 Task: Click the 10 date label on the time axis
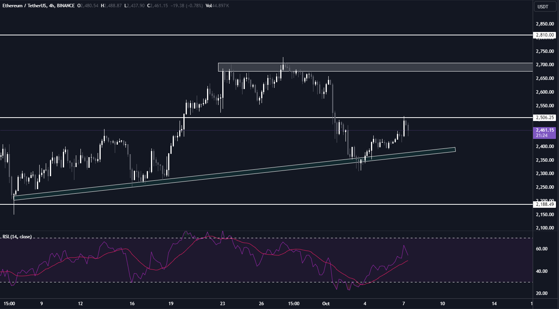click(x=442, y=304)
